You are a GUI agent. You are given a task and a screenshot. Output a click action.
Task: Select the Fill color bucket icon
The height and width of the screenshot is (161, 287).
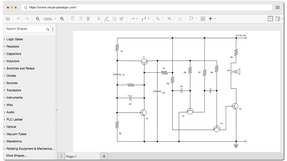click(99, 19)
